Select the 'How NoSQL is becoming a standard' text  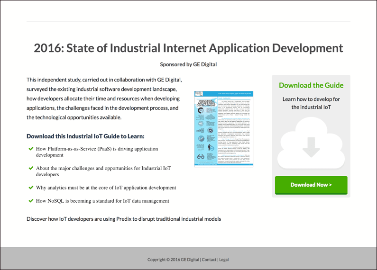point(102,201)
